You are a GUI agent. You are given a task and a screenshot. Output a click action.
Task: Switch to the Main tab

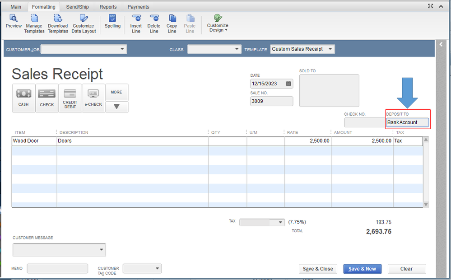tap(16, 7)
